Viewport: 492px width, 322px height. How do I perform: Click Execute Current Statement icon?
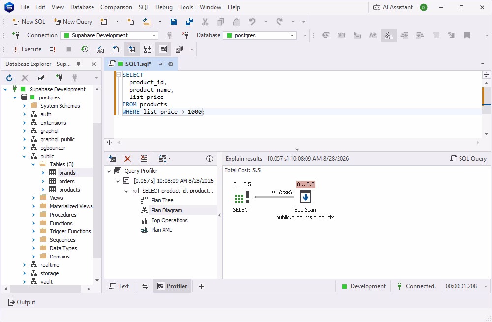point(53,49)
